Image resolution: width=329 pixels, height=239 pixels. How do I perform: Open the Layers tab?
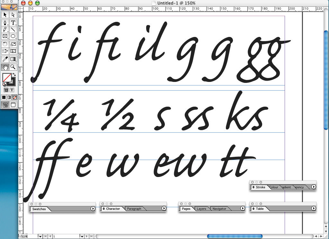point(201,209)
